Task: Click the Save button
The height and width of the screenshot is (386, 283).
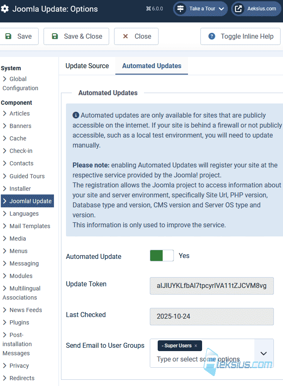Action: click(19, 37)
